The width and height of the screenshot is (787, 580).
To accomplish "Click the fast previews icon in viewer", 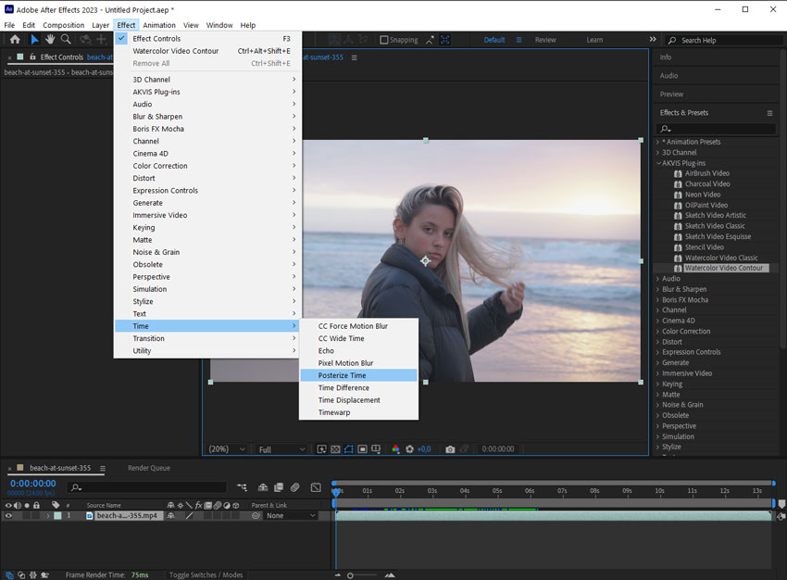I will 321,449.
